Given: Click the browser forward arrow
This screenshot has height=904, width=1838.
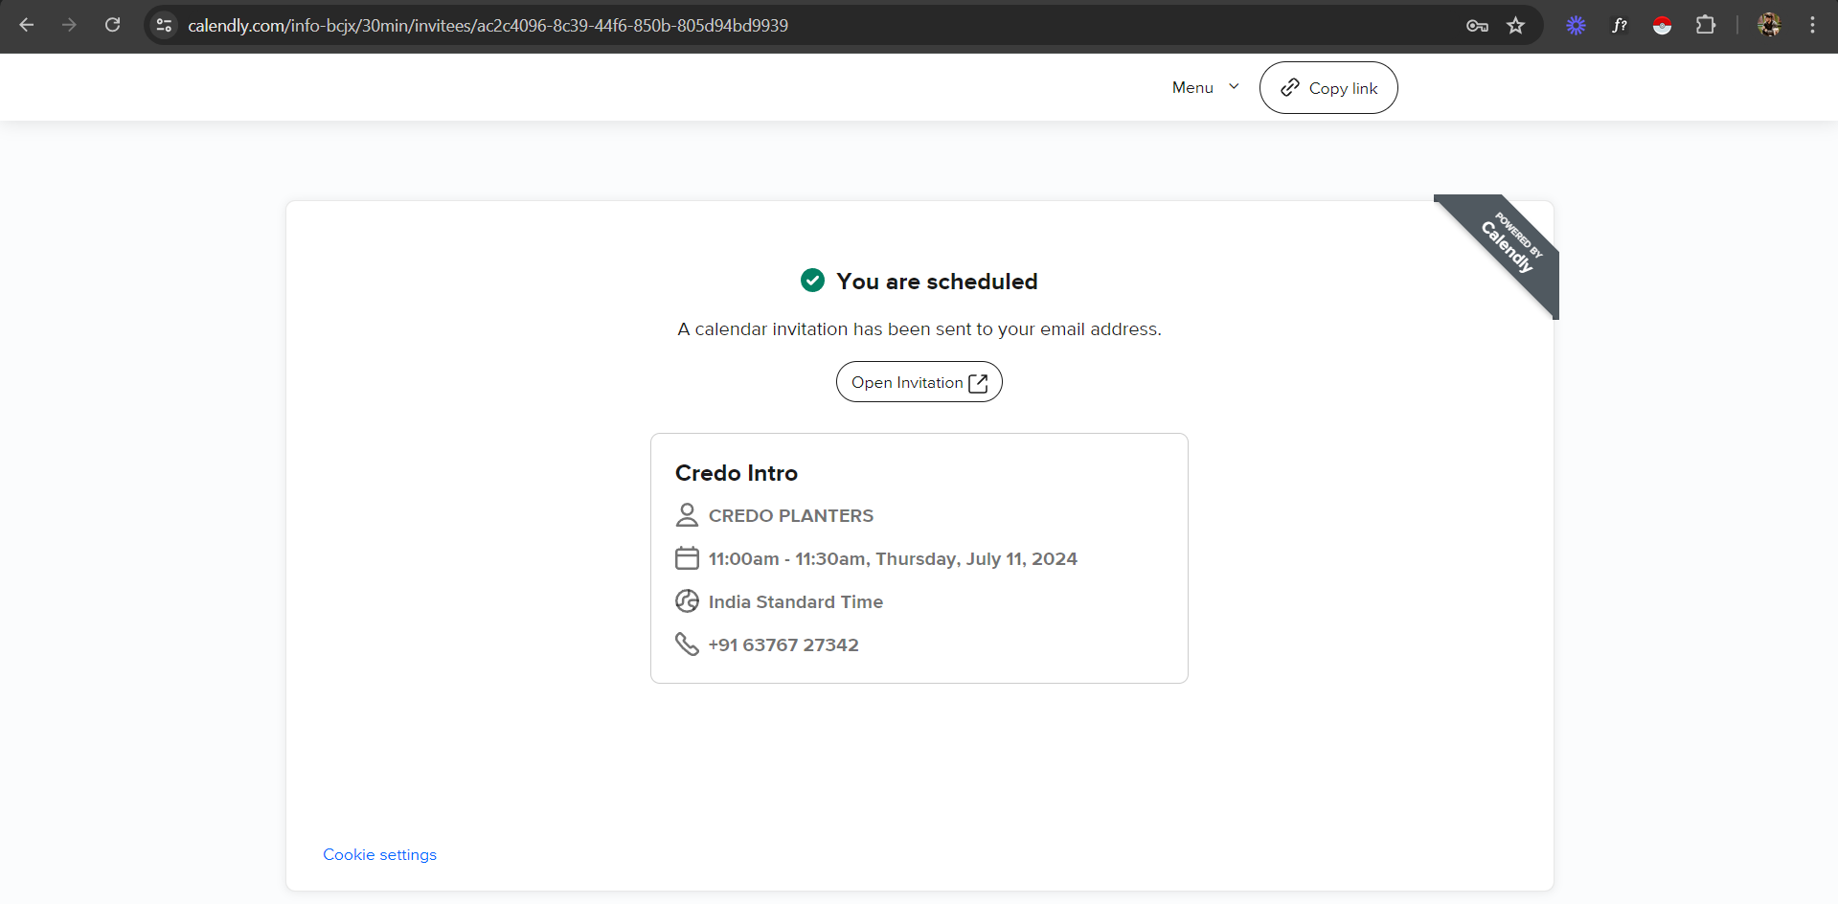Looking at the screenshot, I should (69, 25).
